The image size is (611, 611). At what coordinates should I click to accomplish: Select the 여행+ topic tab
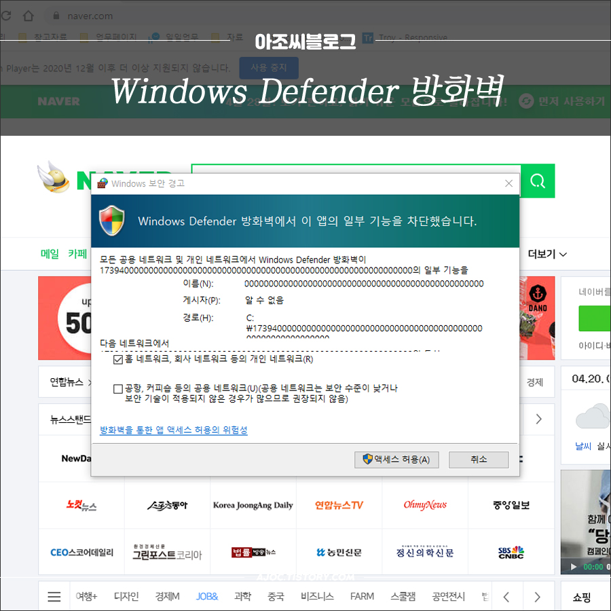(x=86, y=597)
